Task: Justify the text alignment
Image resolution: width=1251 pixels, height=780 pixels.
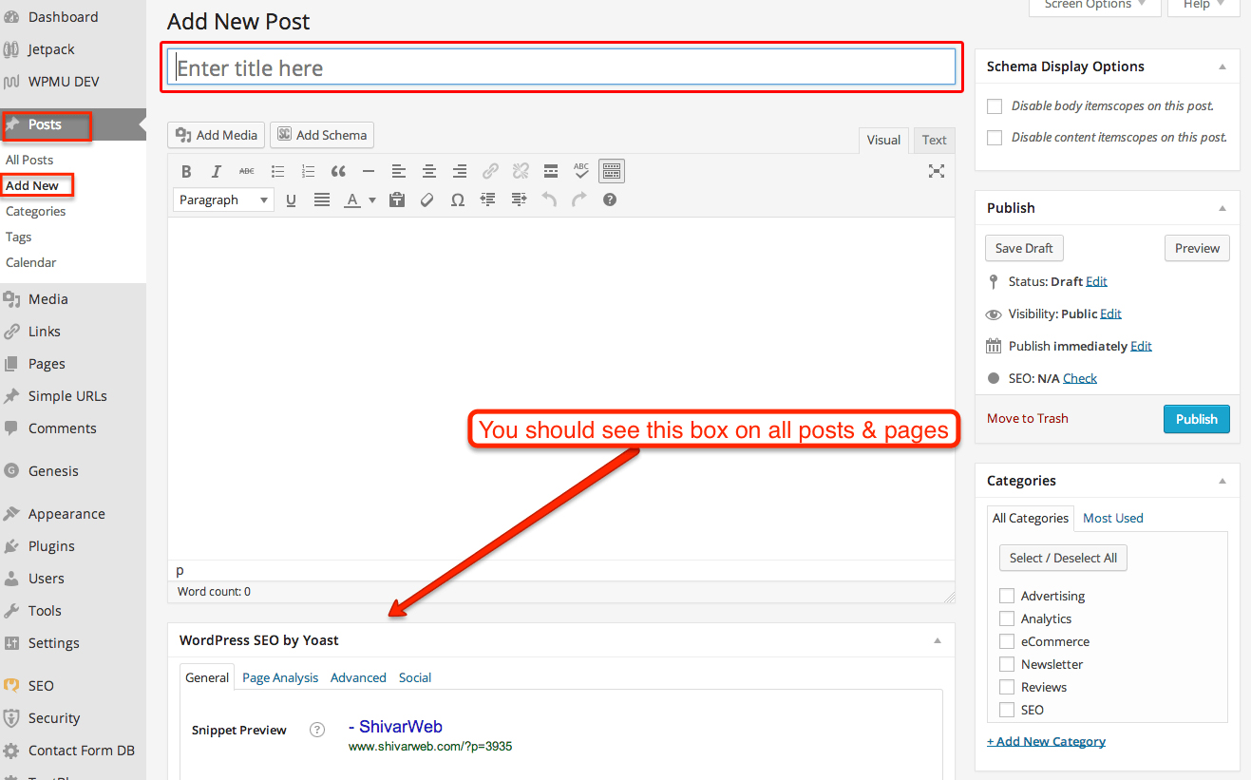Action: [322, 200]
